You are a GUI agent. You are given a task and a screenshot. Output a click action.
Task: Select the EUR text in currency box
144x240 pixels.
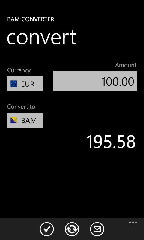tap(28, 84)
